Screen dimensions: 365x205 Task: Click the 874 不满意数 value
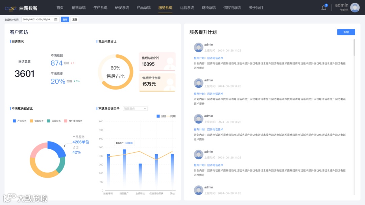pos(56,63)
